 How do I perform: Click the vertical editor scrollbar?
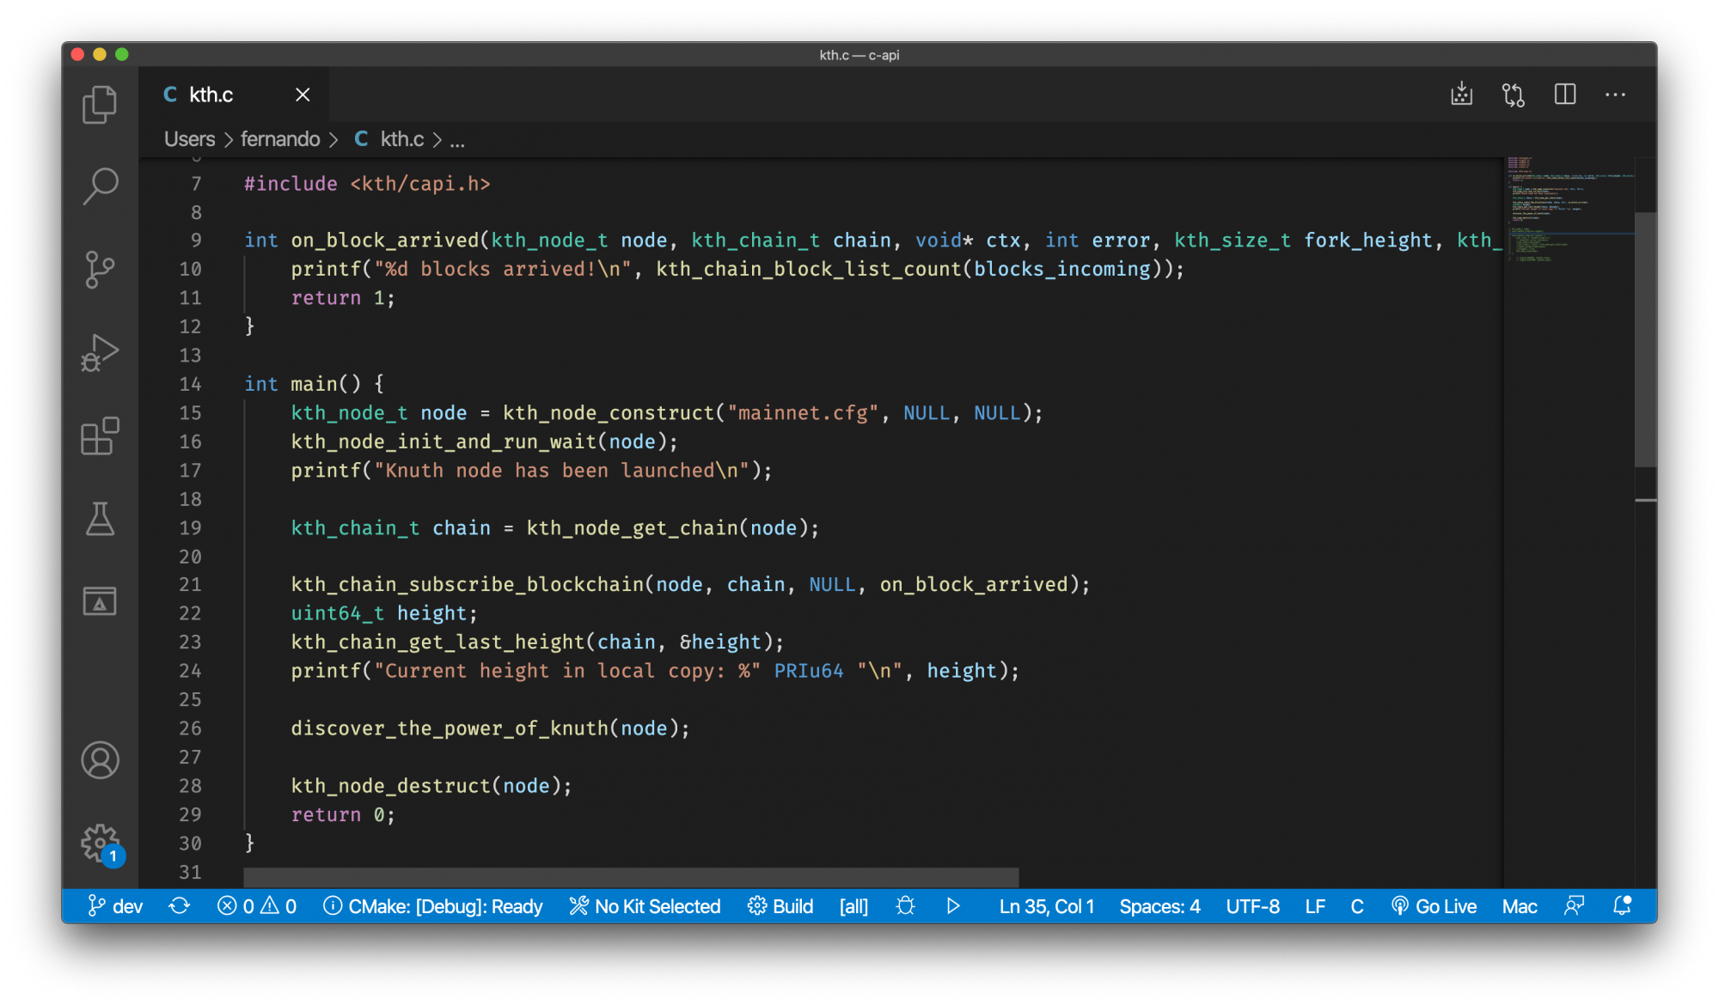(x=1645, y=339)
